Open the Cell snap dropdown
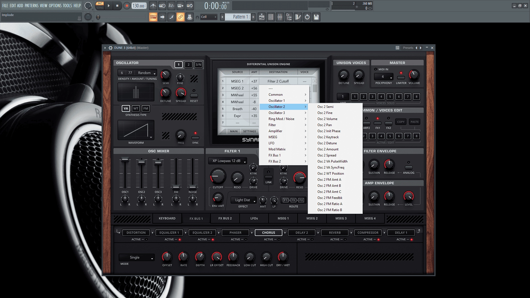Viewport: 530px width, 298px height. (x=209, y=17)
